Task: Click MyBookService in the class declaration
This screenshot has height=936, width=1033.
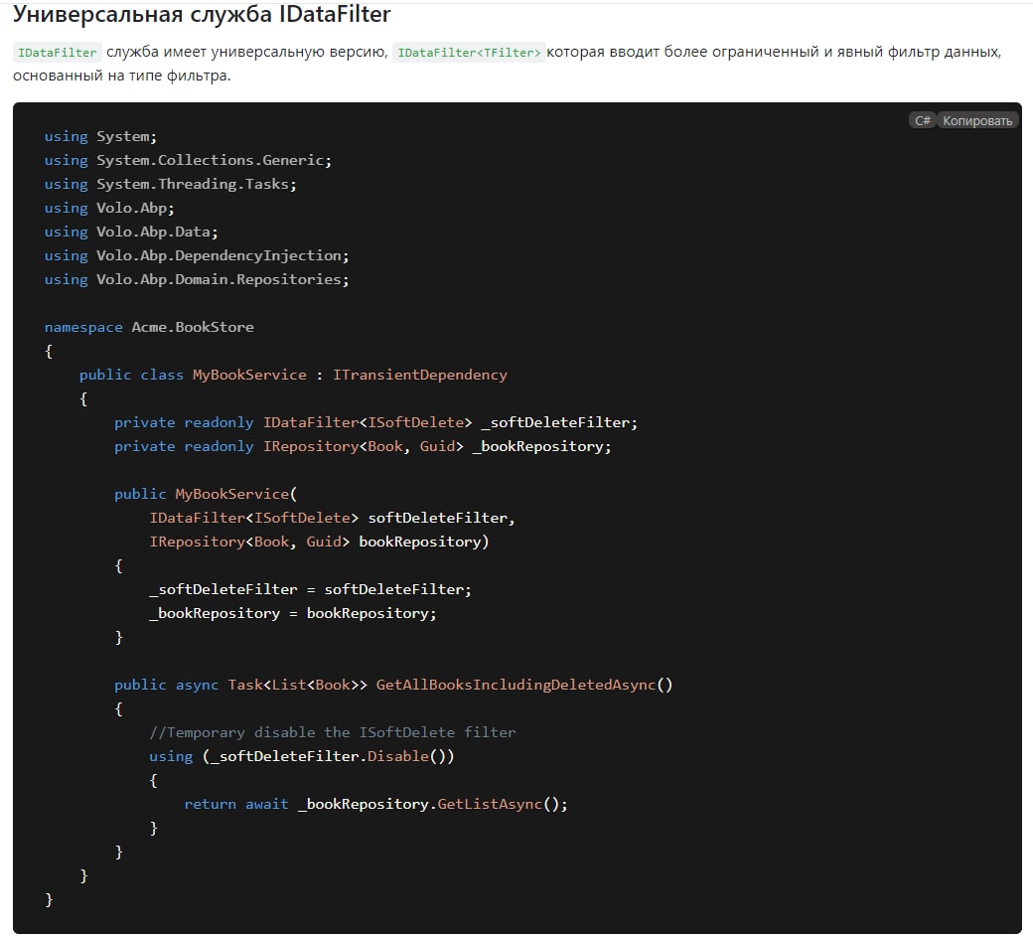Action: click(249, 375)
